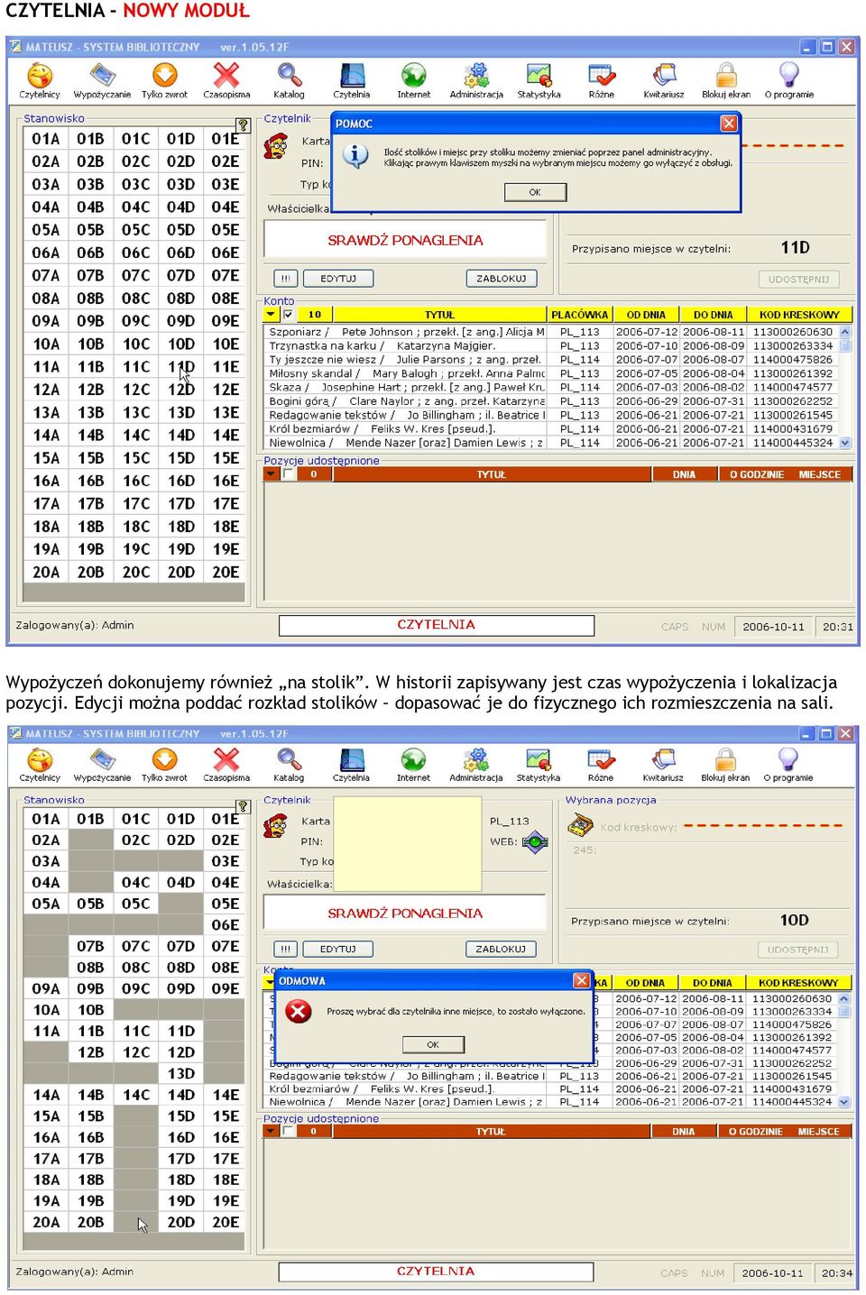The height and width of the screenshot is (1295, 866).
Task: Open Administracja in window showing the ODMOWA dialog
Action: [x=476, y=764]
